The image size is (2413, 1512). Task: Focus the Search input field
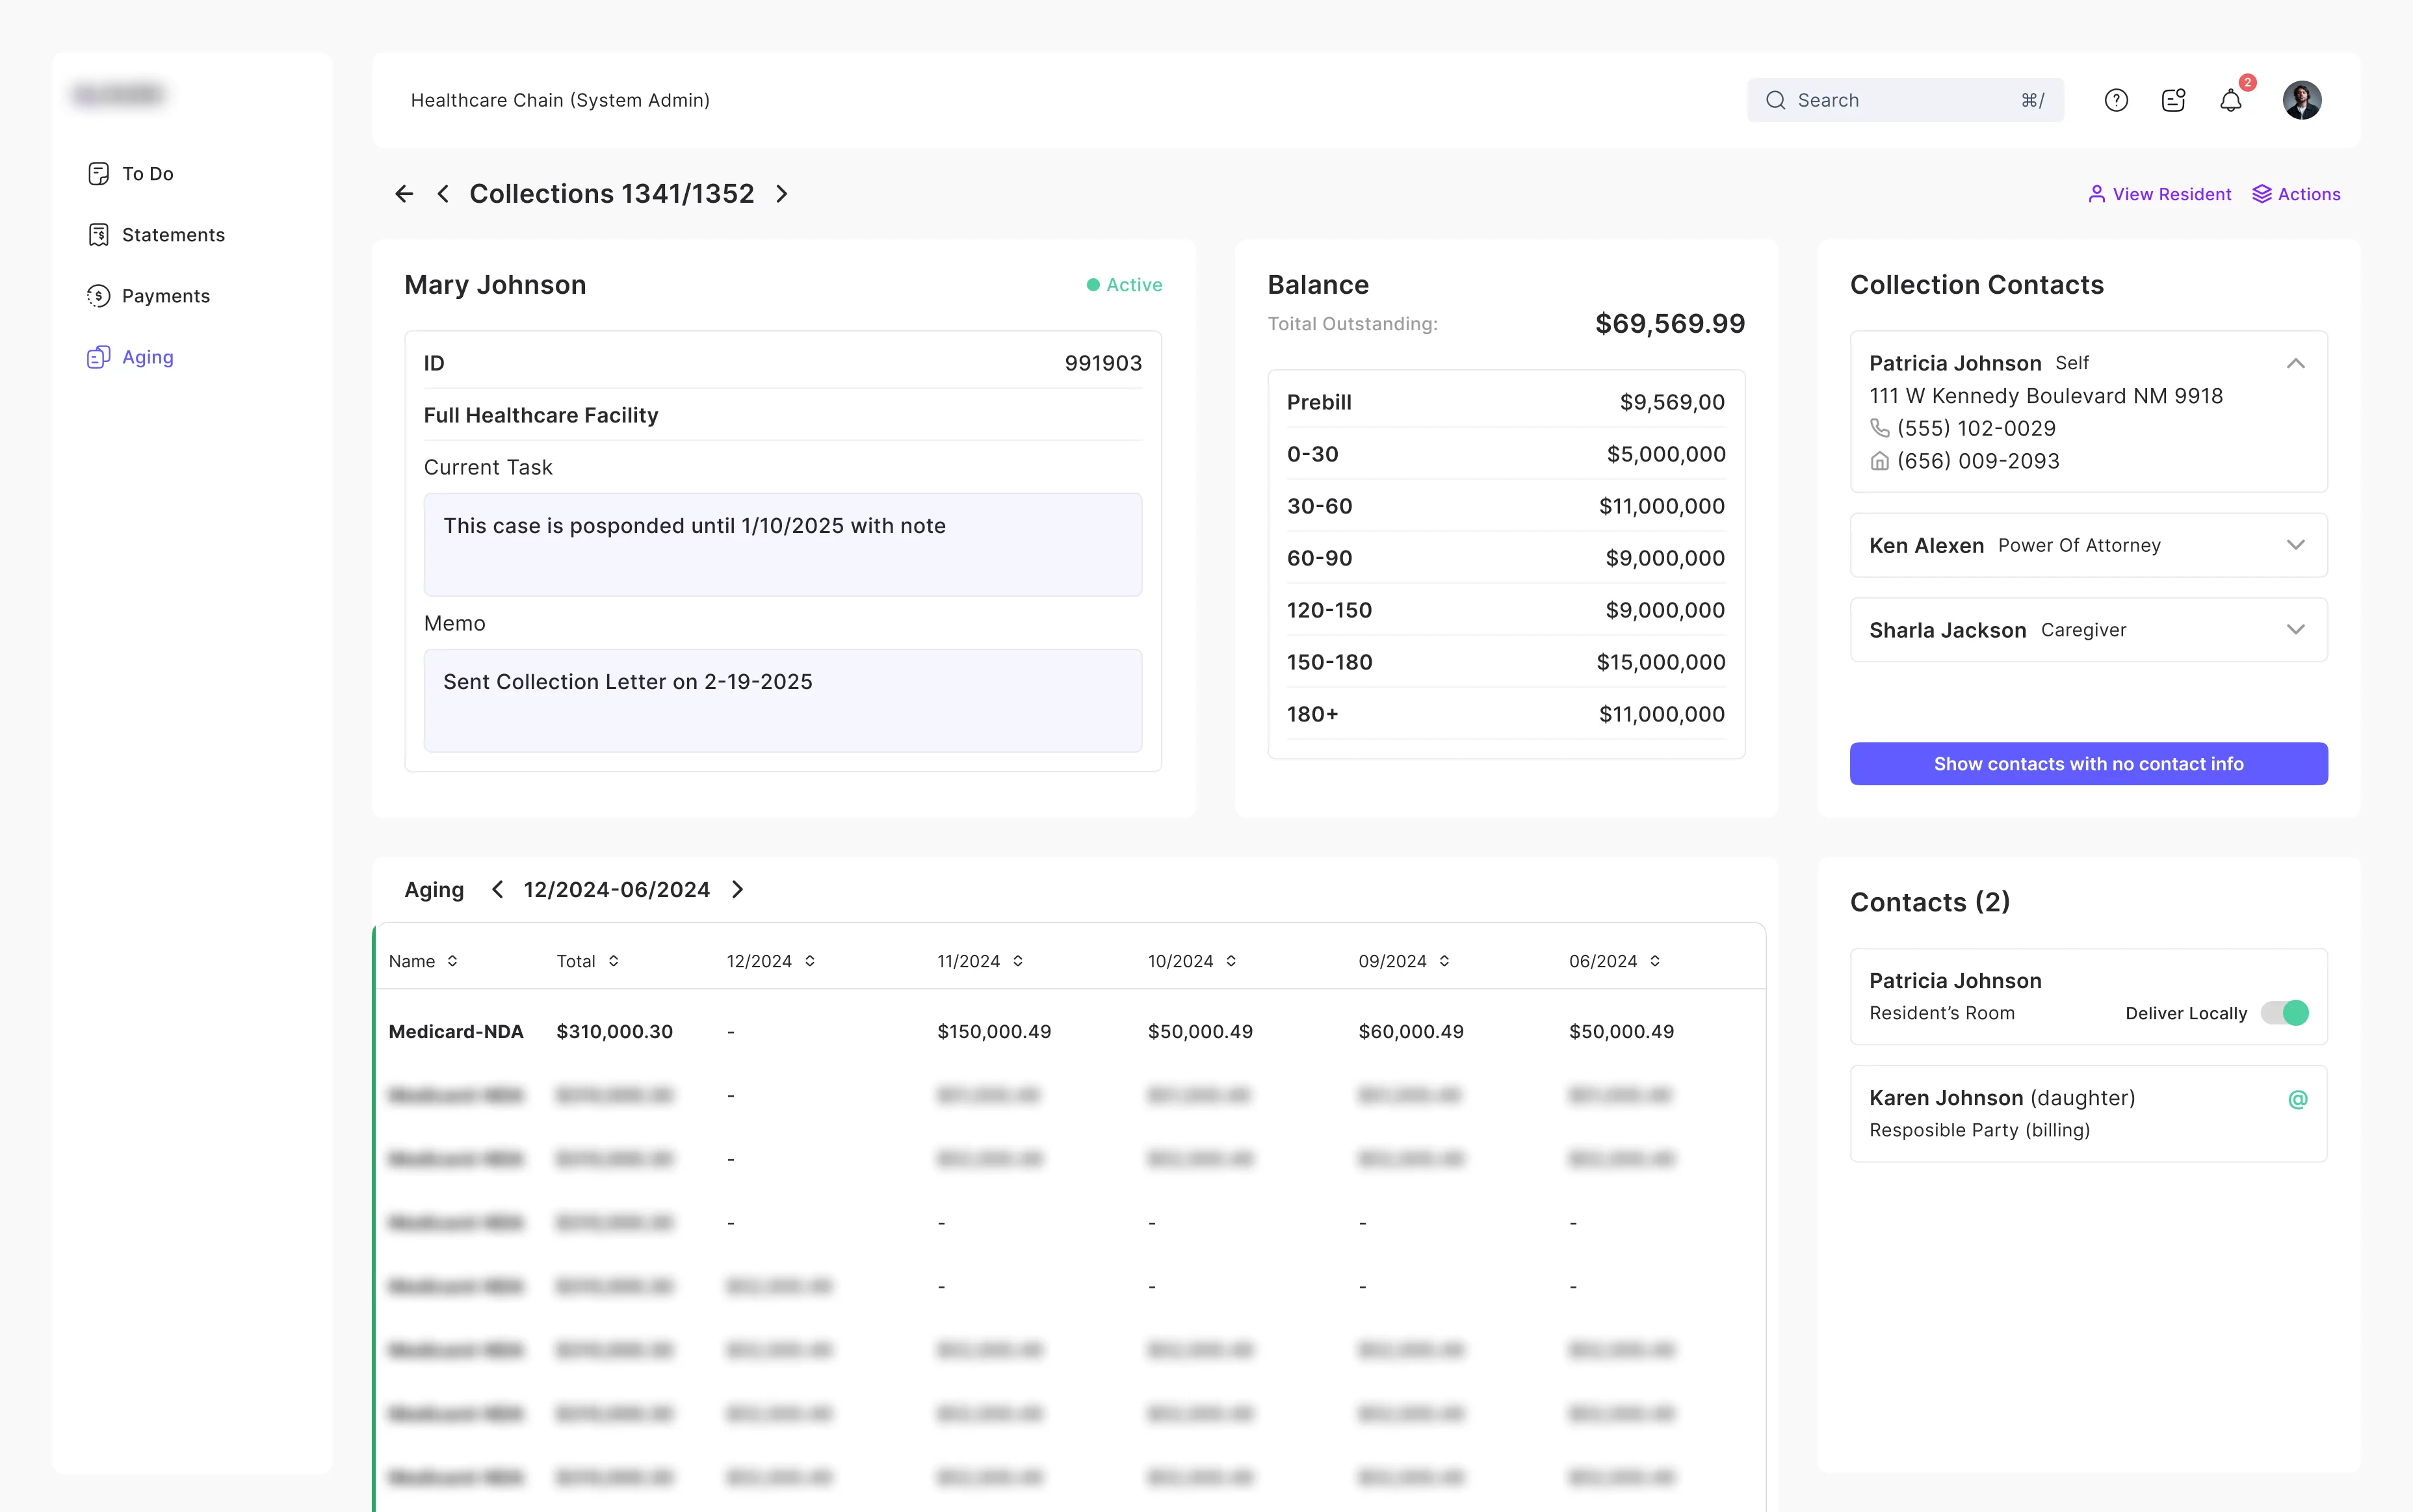point(1905,100)
